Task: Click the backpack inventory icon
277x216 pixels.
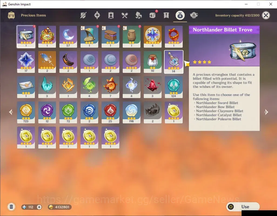Action: pos(11,15)
